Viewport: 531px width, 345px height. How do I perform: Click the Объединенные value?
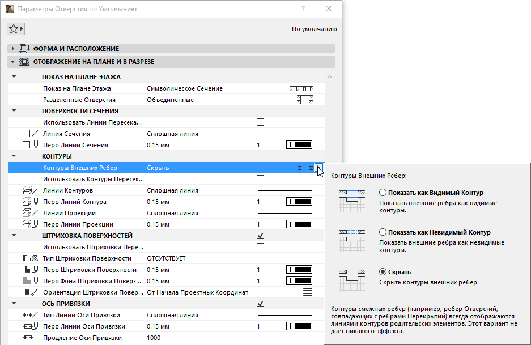click(x=171, y=100)
